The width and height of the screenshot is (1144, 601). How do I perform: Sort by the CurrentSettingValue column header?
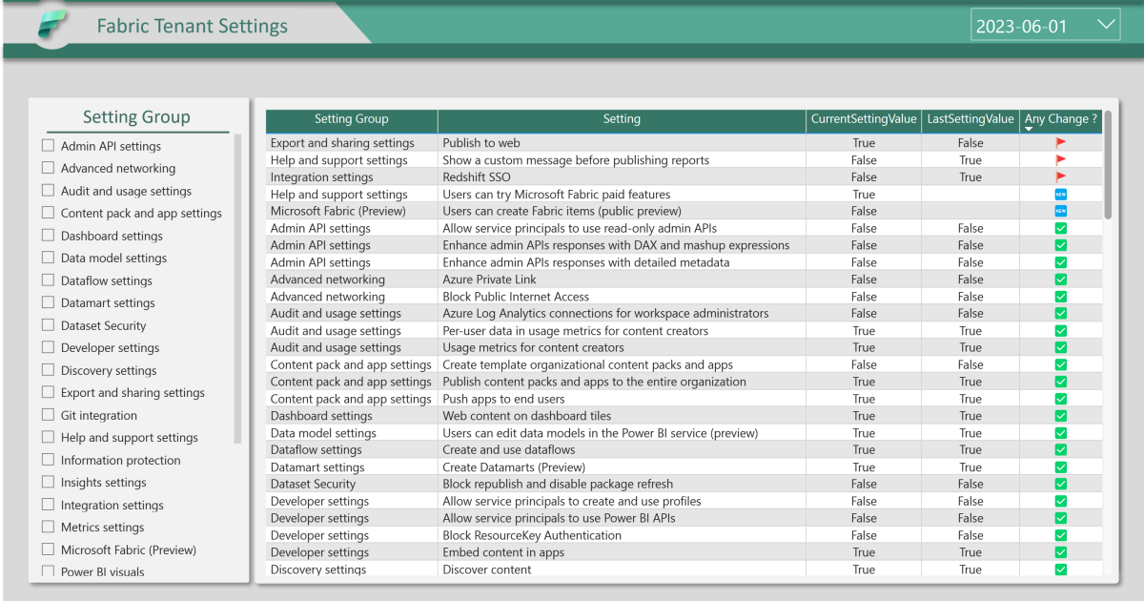pos(864,119)
